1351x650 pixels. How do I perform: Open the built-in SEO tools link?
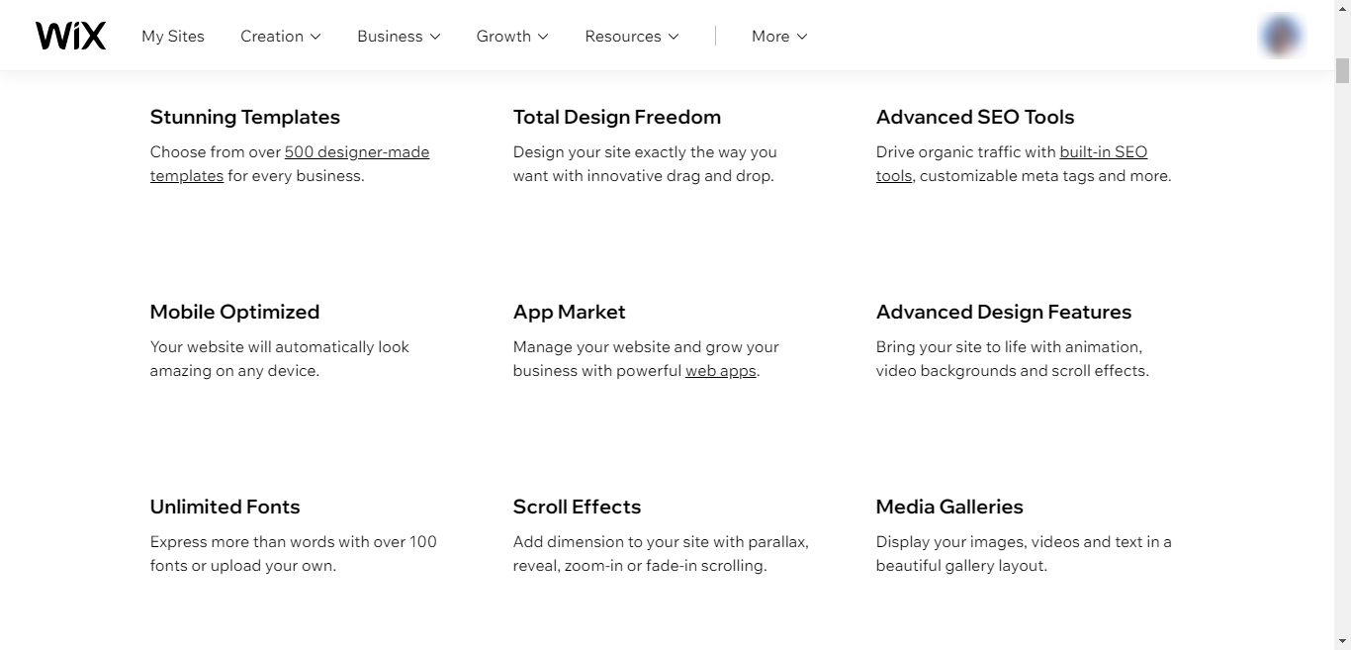coord(1103,152)
